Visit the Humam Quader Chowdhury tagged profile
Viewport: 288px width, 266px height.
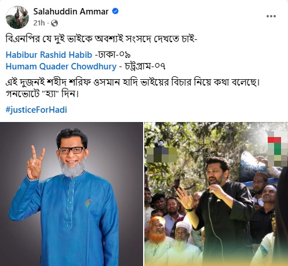[61, 66]
